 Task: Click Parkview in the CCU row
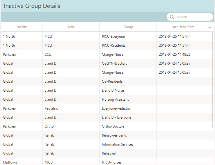click(10, 55)
